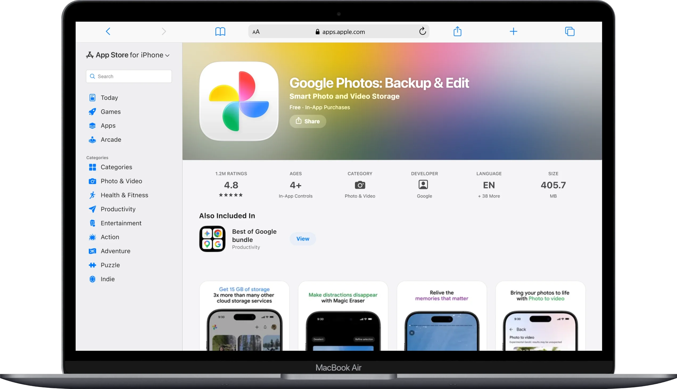
Task: Click the Category camera icon in the info row
Action: (x=360, y=185)
